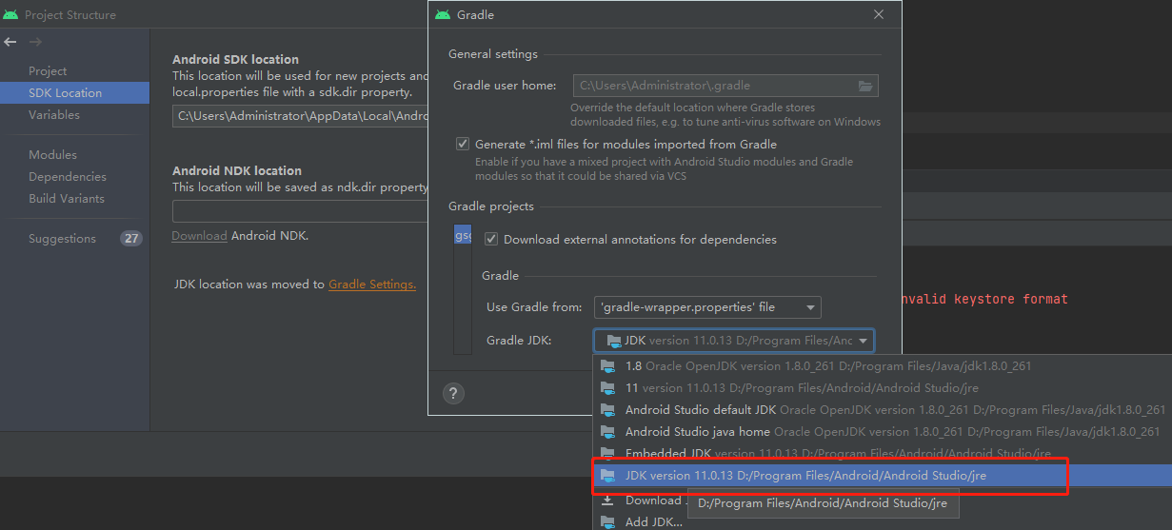The image size is (1172, 530).
Task: Toggle Download external annotations checkbox
Action: [x=491, y=240]
